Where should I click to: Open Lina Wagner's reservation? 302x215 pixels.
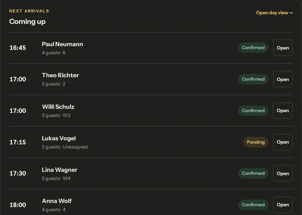point(283,173)
